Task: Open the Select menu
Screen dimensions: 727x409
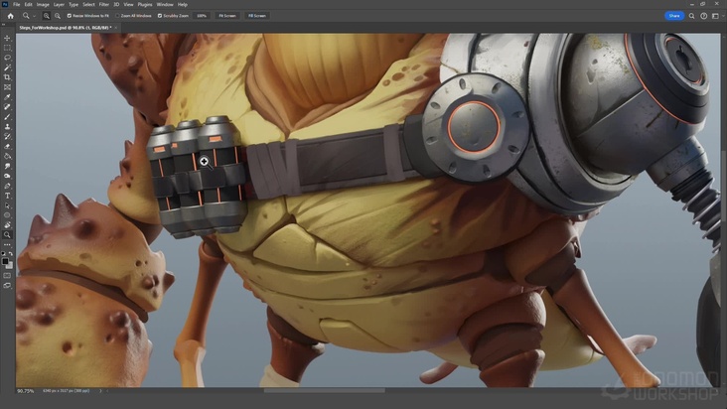Action: tap(88, 4)
